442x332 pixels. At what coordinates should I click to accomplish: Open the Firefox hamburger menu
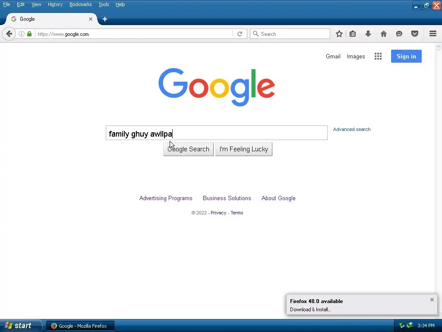point(433,34)
